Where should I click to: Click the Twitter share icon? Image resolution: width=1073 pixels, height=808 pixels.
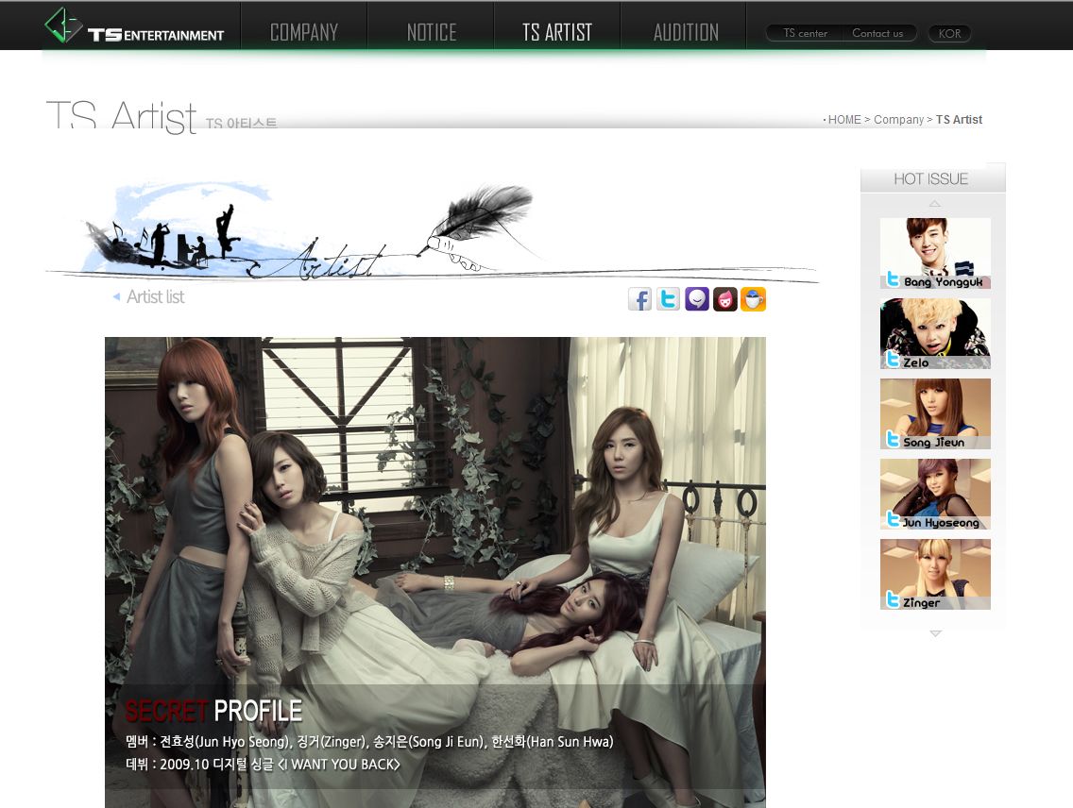click(668, 299)
